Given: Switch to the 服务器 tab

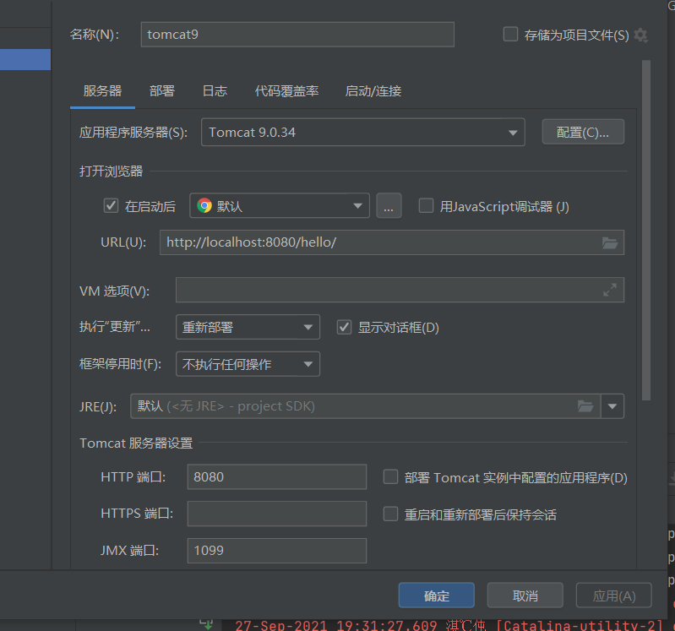Looking at the screenshot, I should click(102, 91).
